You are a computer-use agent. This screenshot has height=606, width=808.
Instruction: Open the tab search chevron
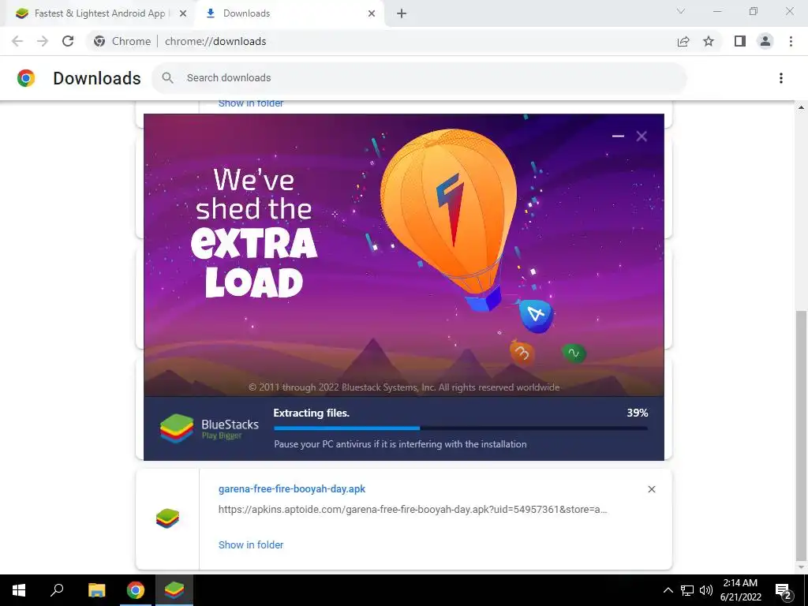(x=681, y=11)
